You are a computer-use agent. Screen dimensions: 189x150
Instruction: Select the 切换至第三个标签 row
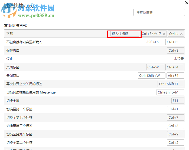point(94,126)
